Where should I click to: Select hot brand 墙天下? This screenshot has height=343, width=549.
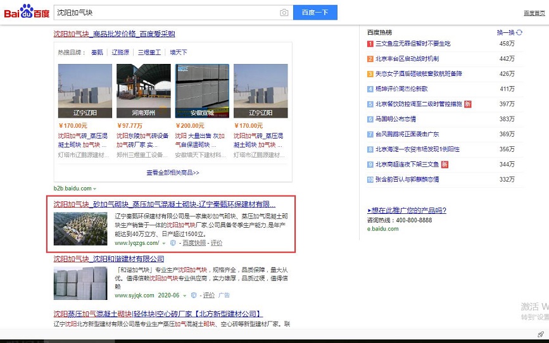click(x=179, y=53)
